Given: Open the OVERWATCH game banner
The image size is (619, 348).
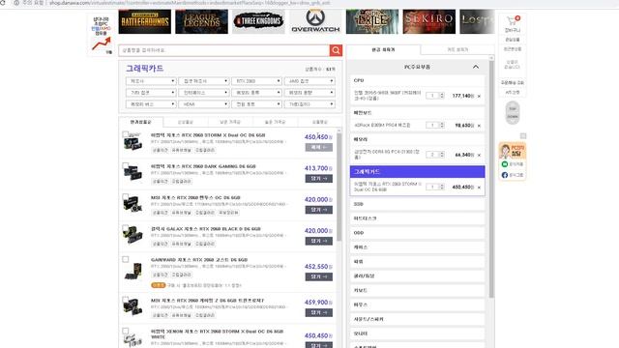Looking at the screenshot, I should coord(315,21).
